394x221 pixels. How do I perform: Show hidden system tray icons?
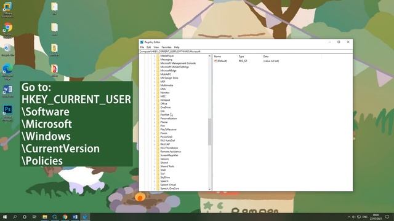coord(349,217)
